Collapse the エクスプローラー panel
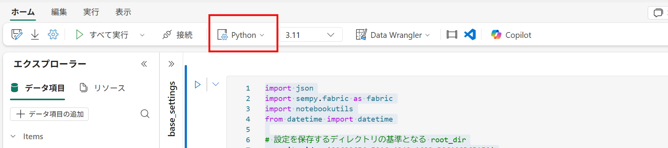The image size is (668, 148). click(x=144, y=64)
